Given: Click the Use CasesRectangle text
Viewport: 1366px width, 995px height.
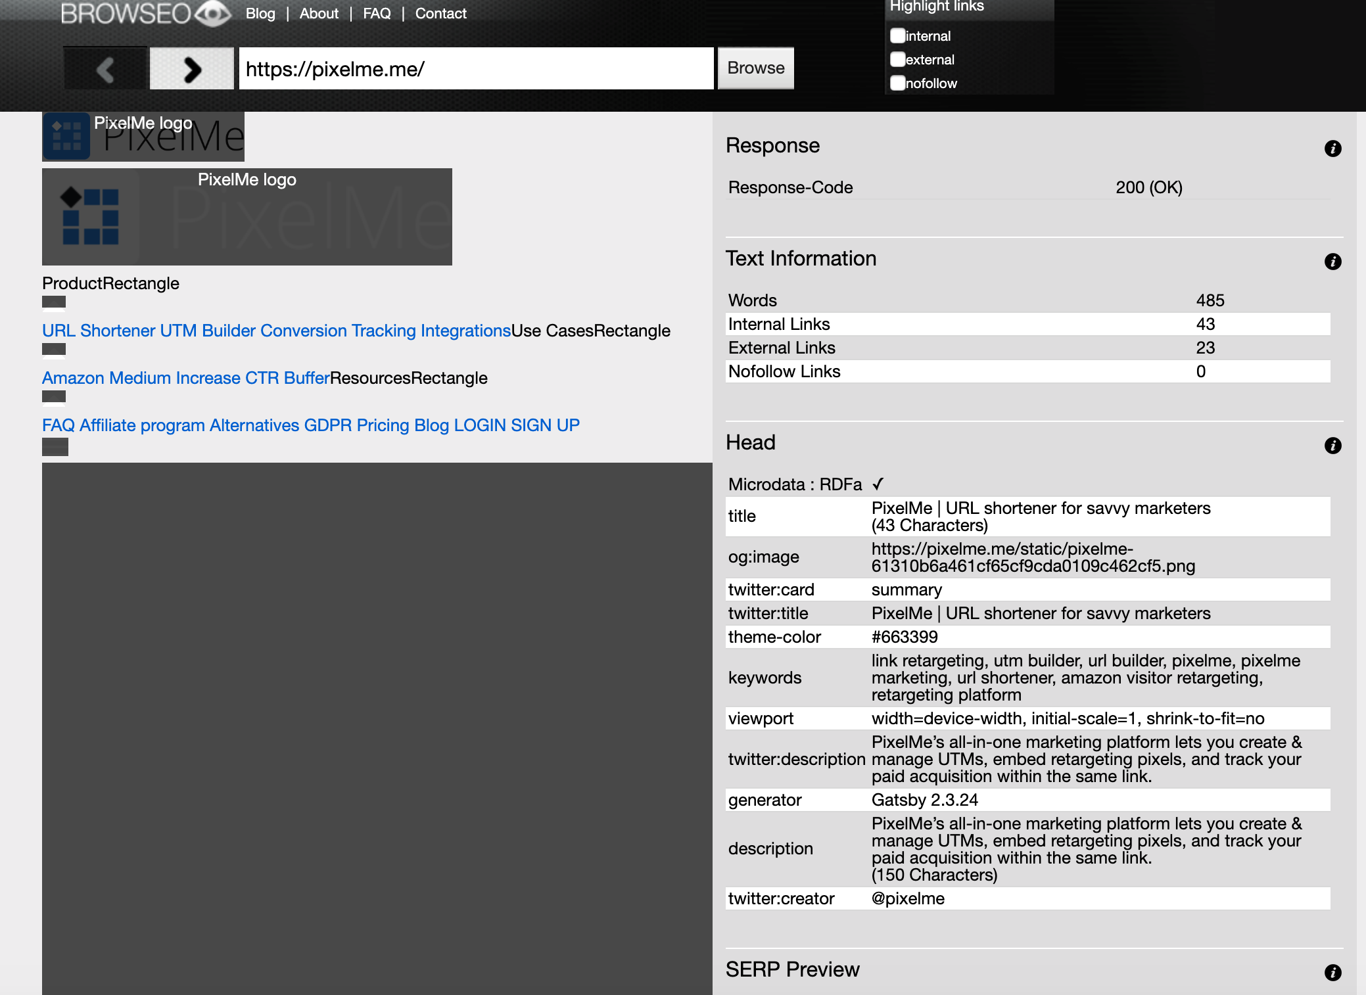Looking at the screenshot, I should pos(590,331).
